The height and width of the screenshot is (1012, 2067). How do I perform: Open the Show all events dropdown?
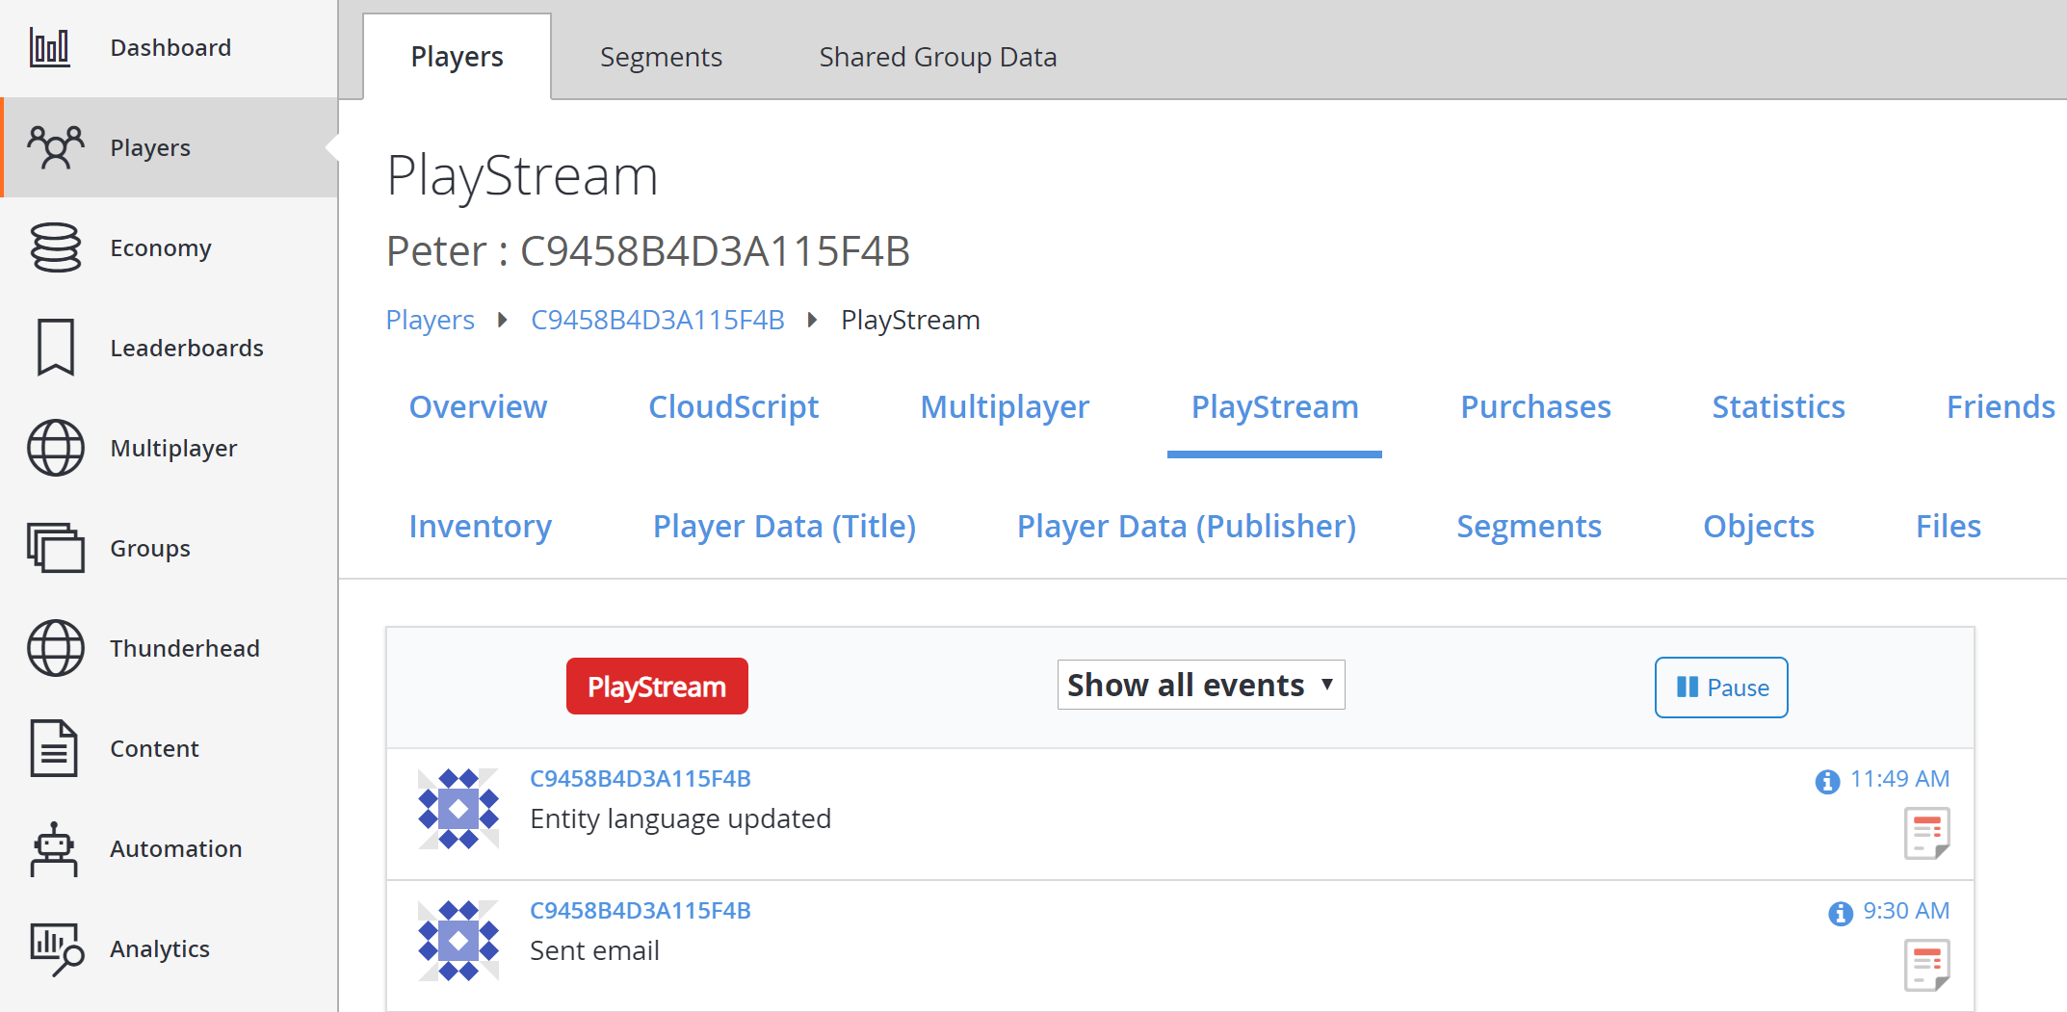click(x=1199, y=684)
